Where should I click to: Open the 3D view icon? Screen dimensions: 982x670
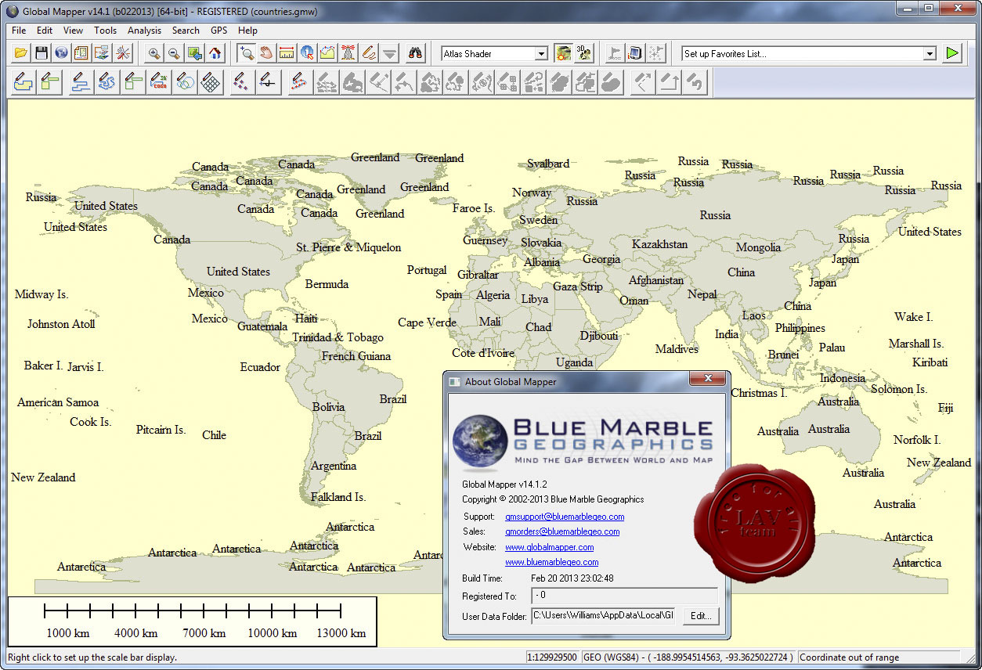pos(583,53)
